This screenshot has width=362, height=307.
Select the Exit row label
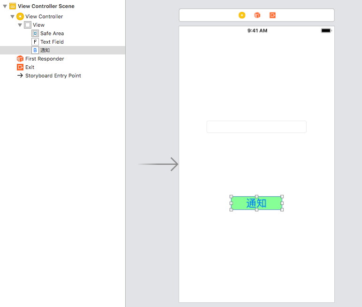point(30,67)
